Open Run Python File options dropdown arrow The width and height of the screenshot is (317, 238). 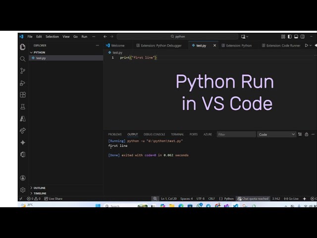tap(311, 45)
